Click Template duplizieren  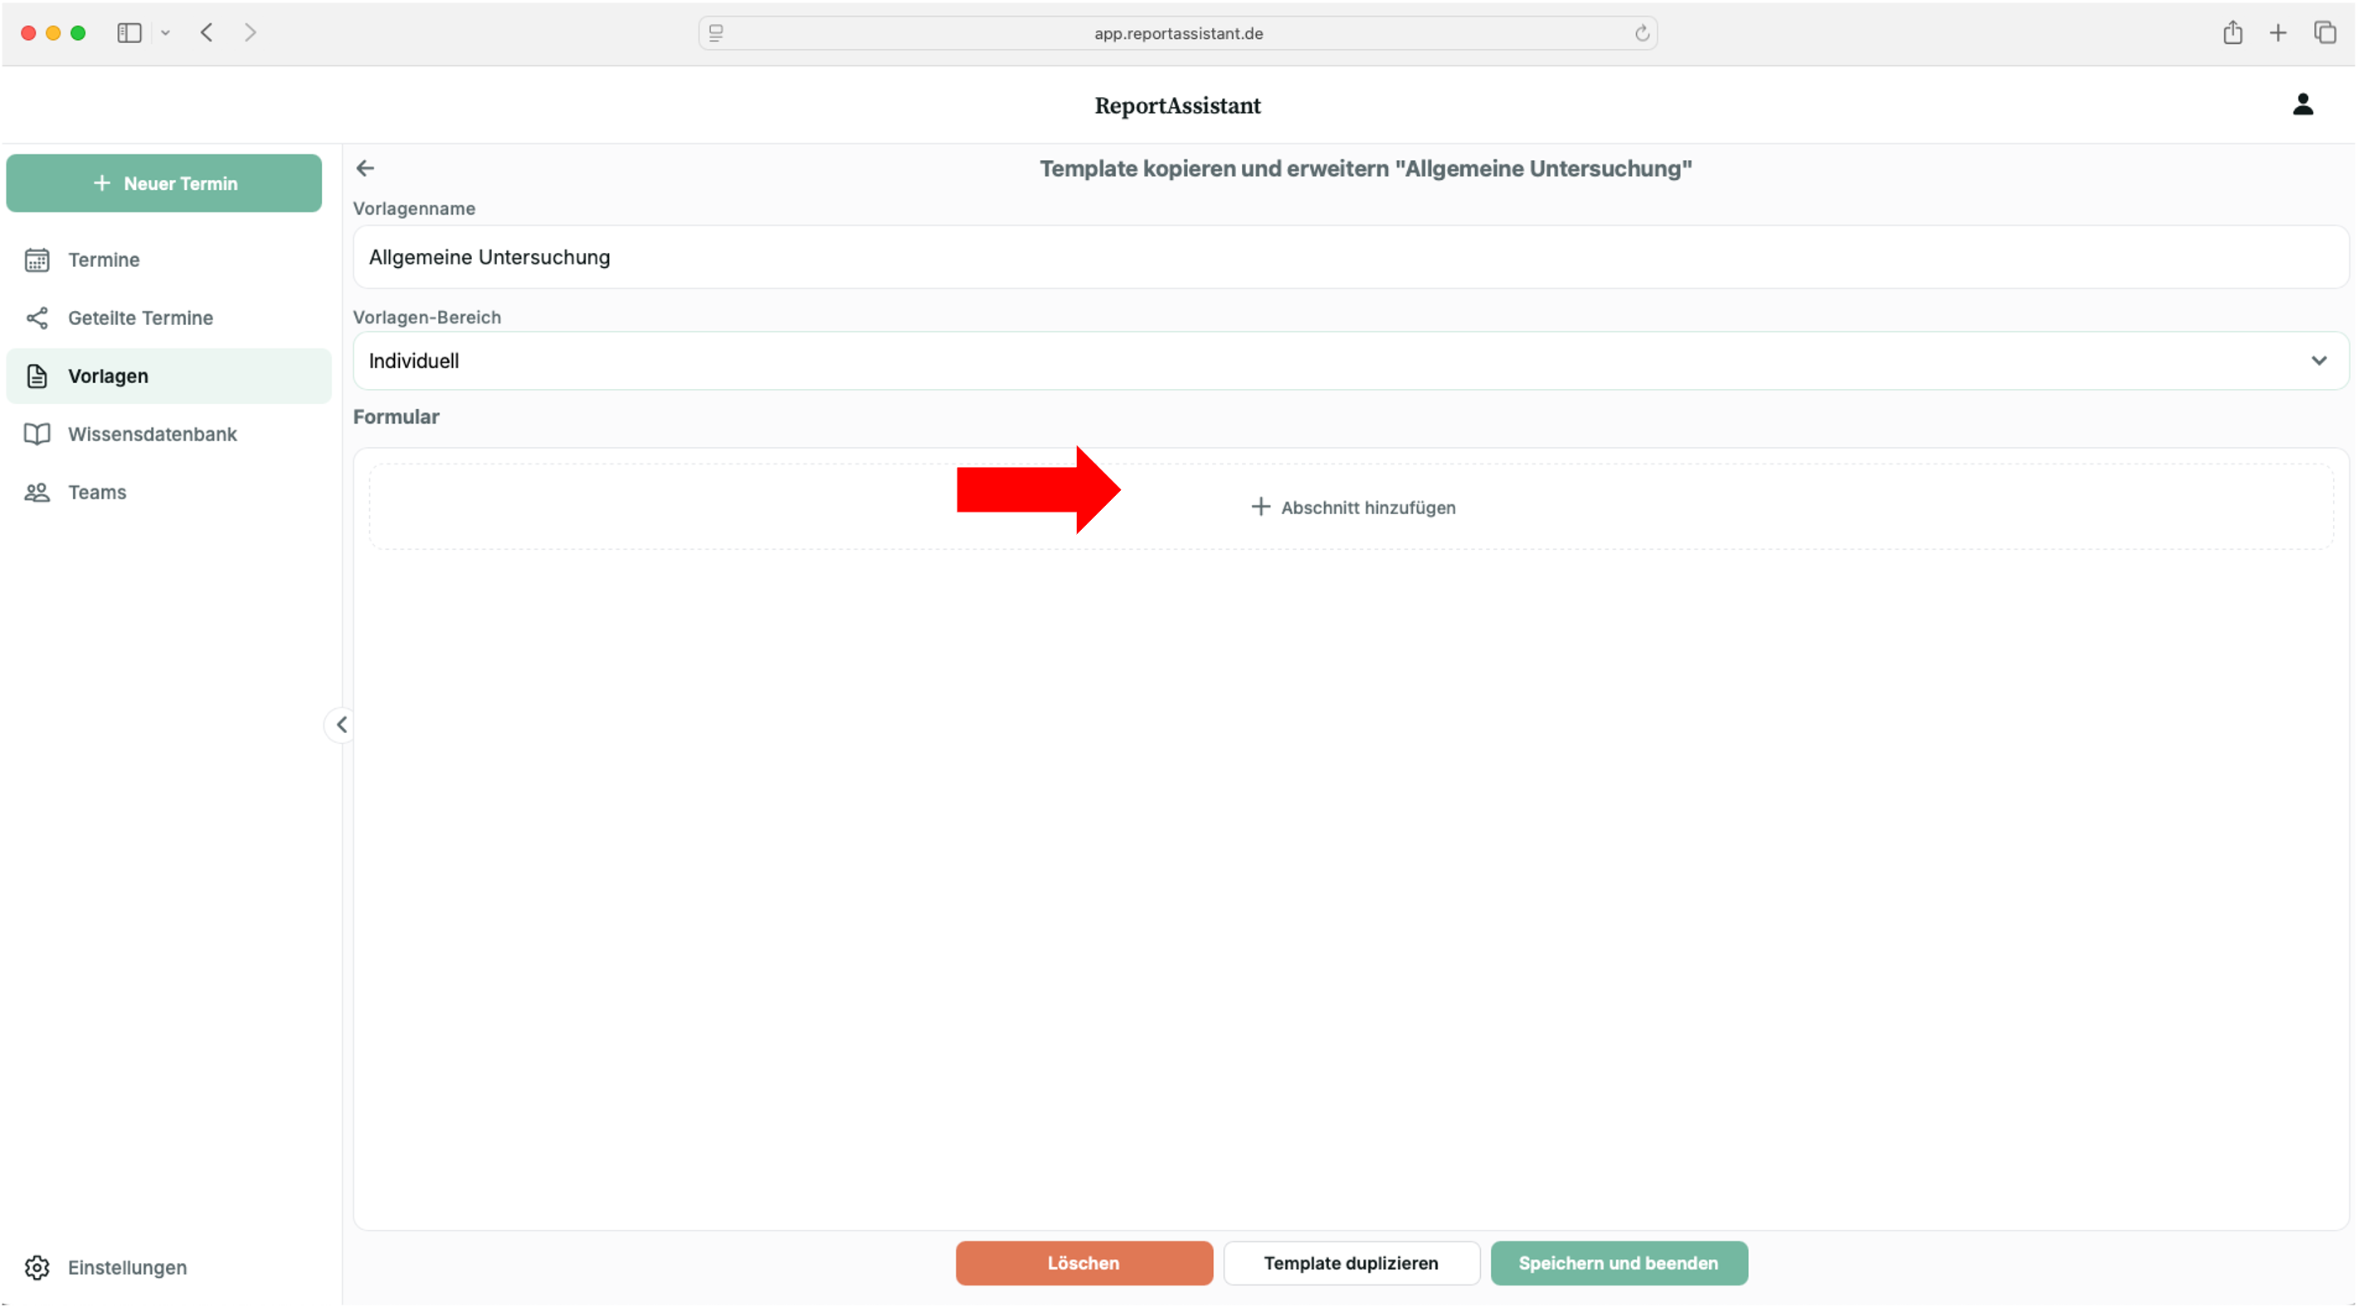tap(1351, 1262)
